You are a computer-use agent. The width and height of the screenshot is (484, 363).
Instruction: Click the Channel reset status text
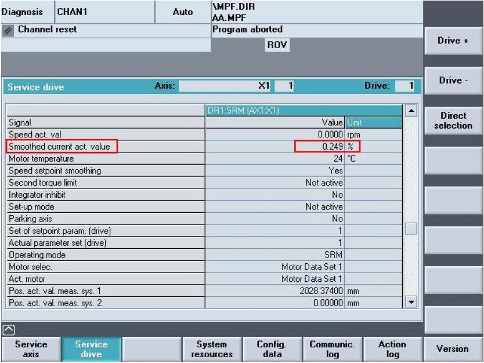(x=47, y=30)
